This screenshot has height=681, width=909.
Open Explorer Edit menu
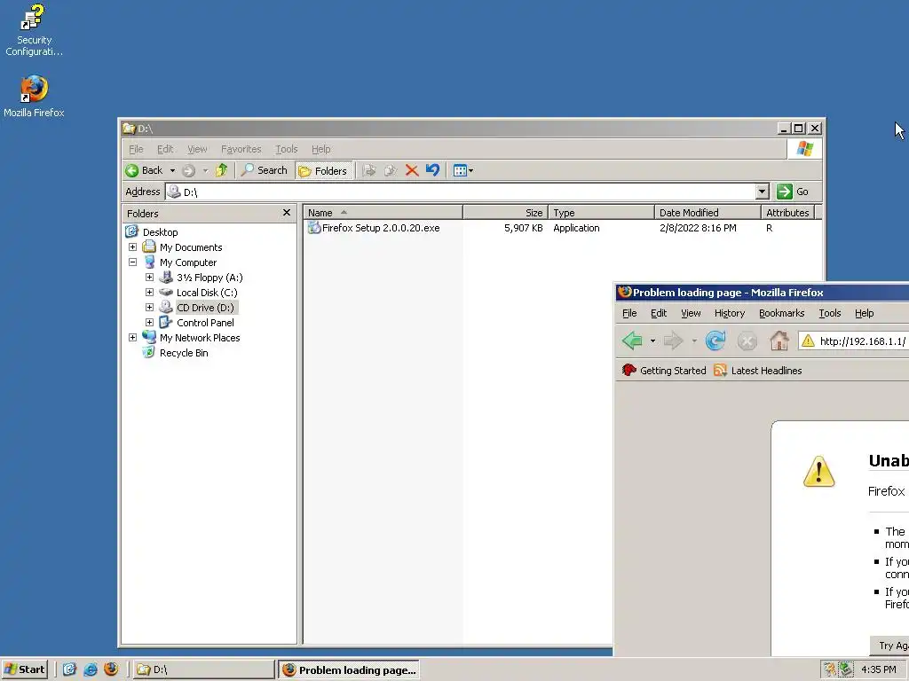[x=165, y=149]
